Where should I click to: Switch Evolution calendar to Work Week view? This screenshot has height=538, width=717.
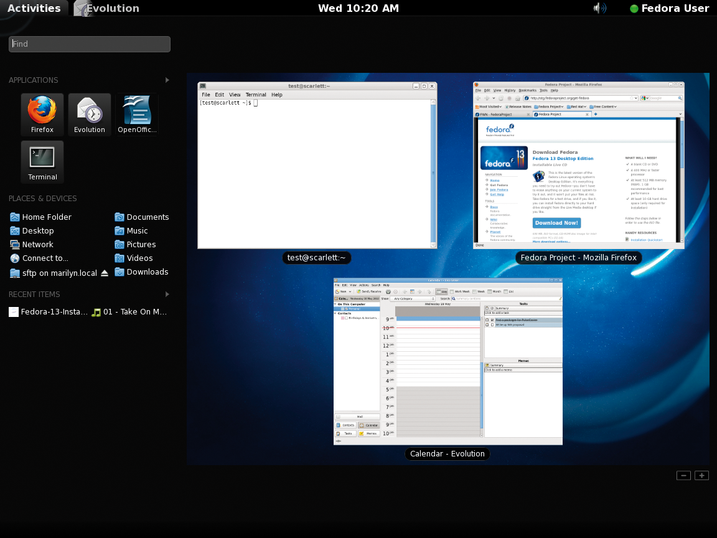[460, 291]
